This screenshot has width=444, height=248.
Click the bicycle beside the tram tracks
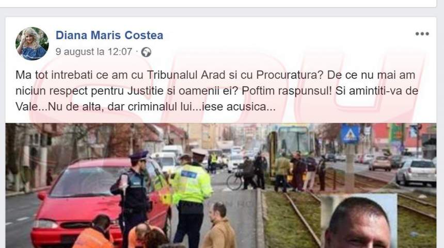(235, 180)
